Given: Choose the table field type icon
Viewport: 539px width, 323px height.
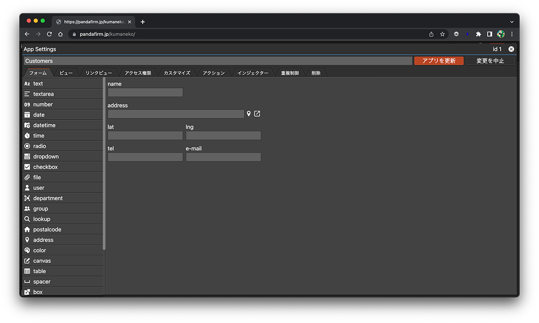Looking at the screenshot, I should click(x=27, y=271).
